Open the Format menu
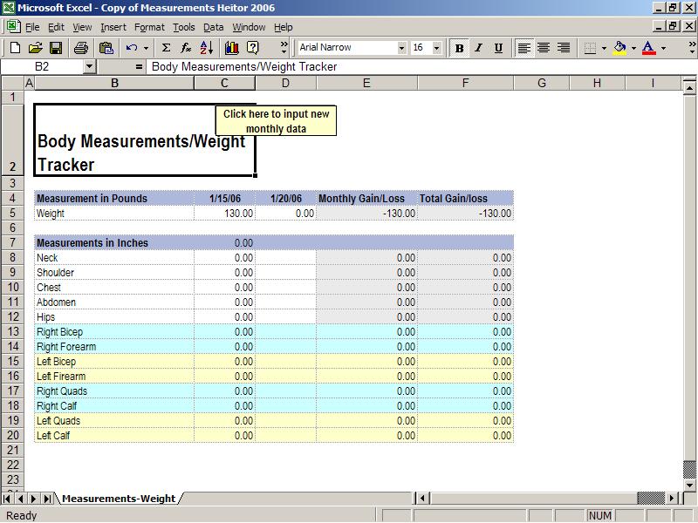Viewport: 698px width, 523px height. pos(149,27)
